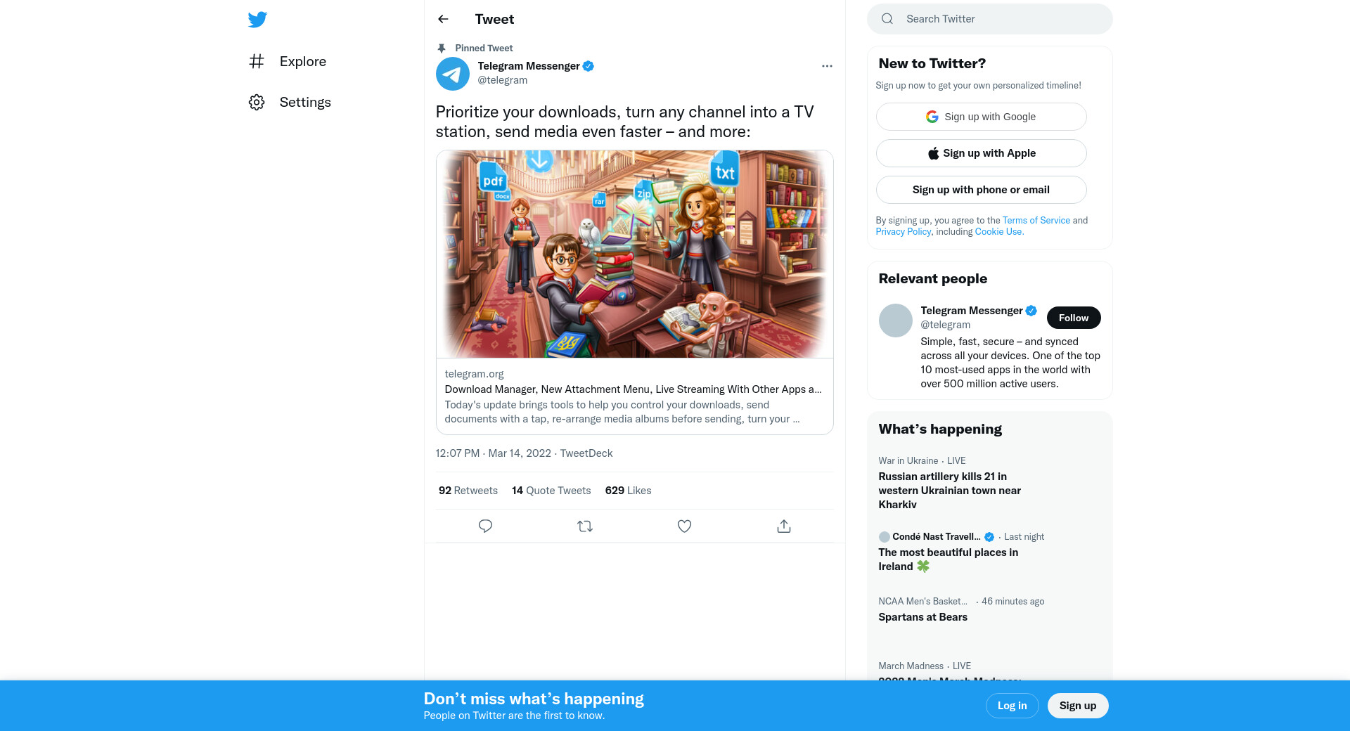Go back using the arrow icon
The width and height of the screenshot is (1350, 731).
[x=443, y=19]
